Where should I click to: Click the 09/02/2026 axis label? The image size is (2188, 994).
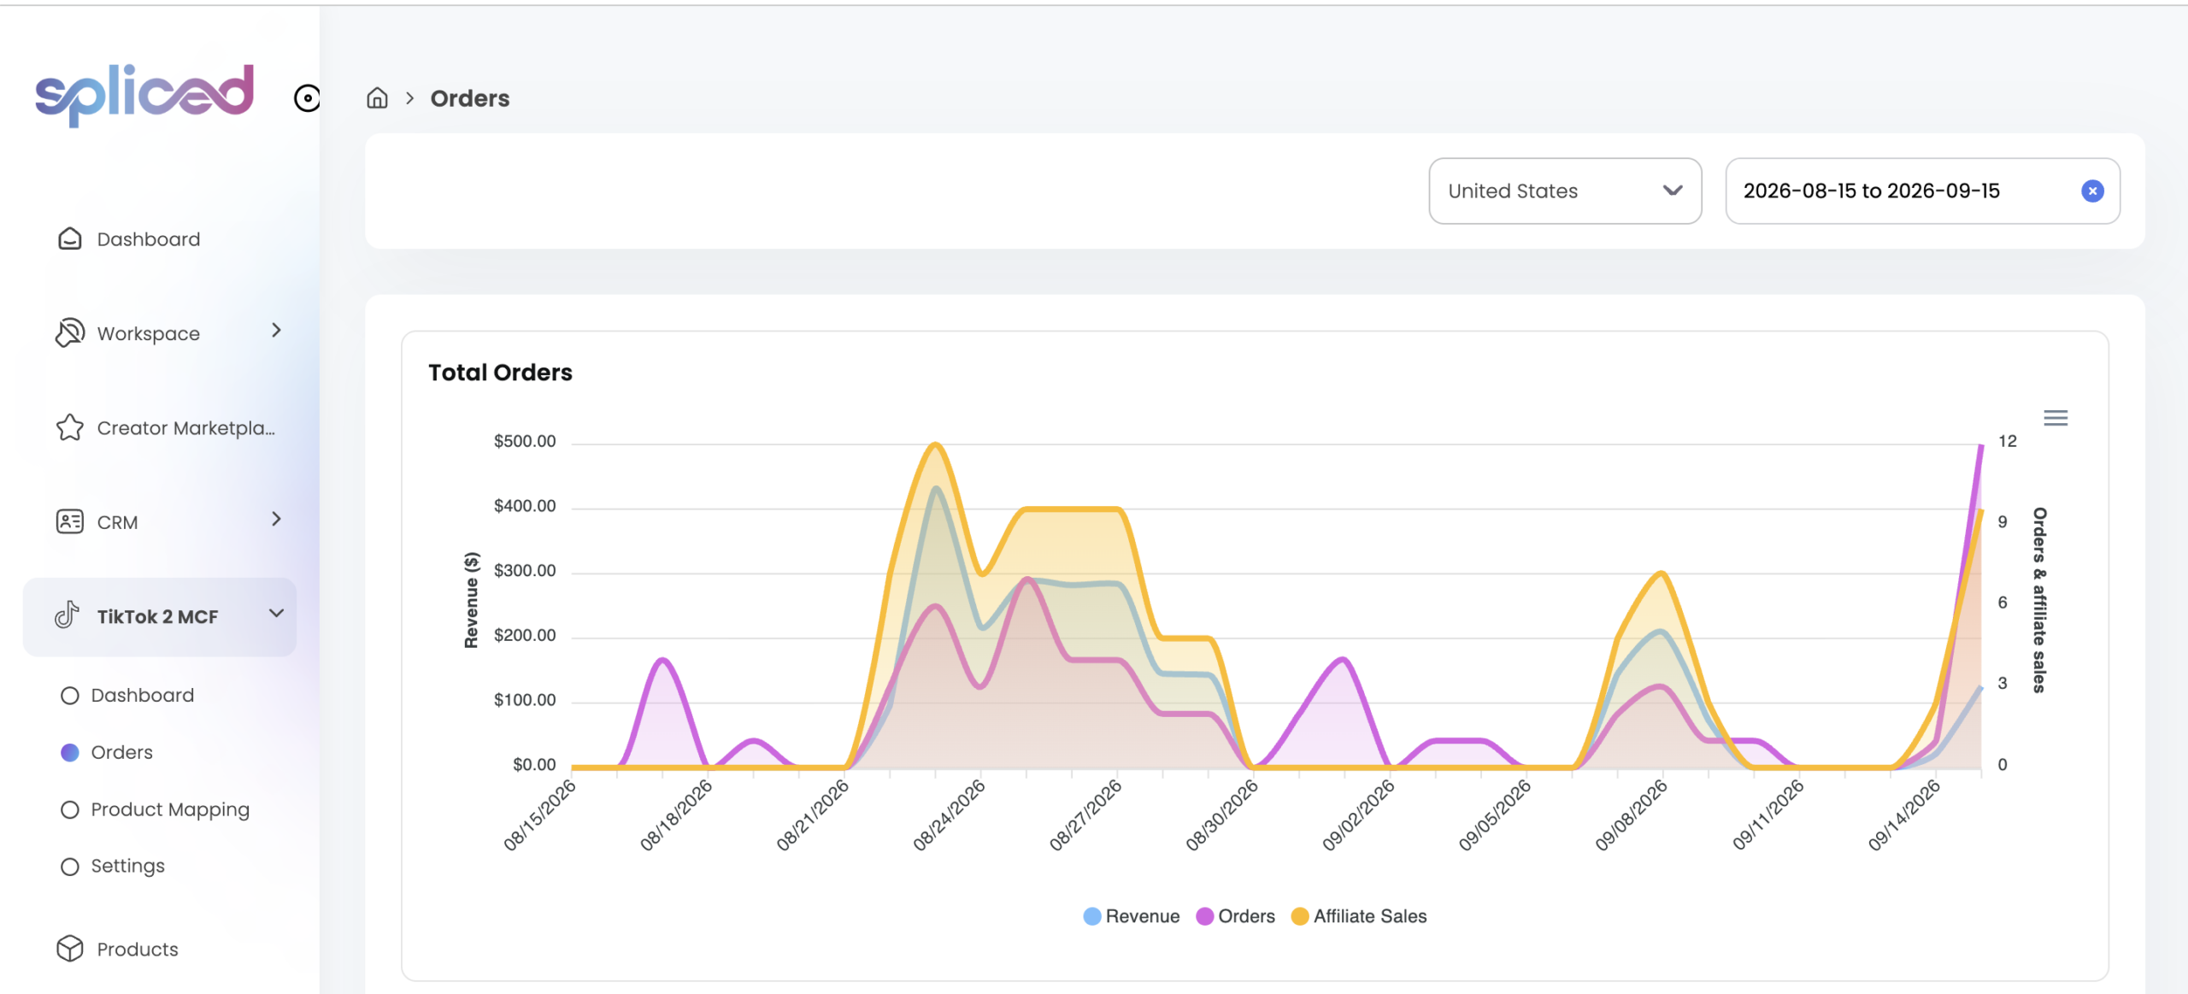click(x=1358, y=815)
